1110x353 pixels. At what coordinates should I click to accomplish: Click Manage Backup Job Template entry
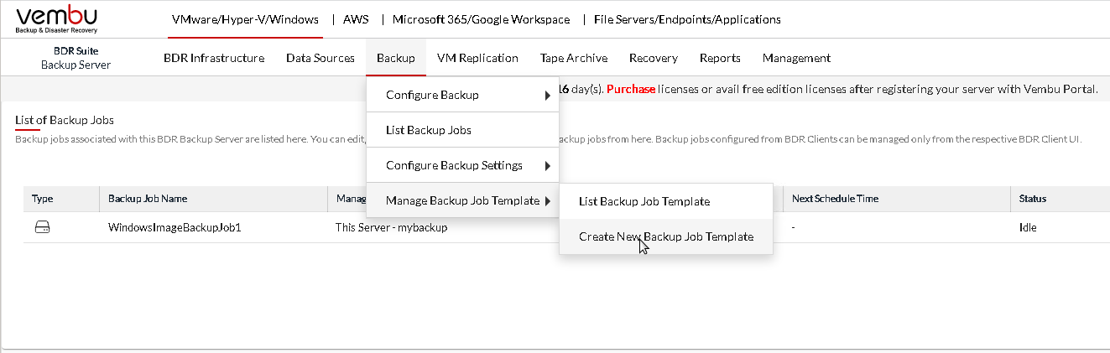(x=462, y=200)
